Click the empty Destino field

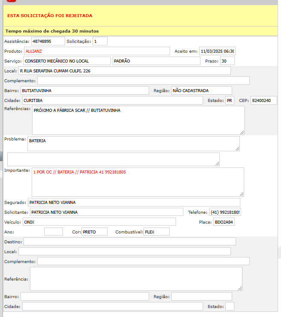tap(129, 242)
